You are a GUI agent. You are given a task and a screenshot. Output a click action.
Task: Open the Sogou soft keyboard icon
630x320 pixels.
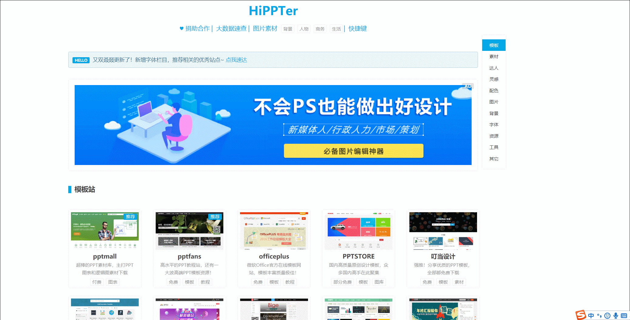624,316
